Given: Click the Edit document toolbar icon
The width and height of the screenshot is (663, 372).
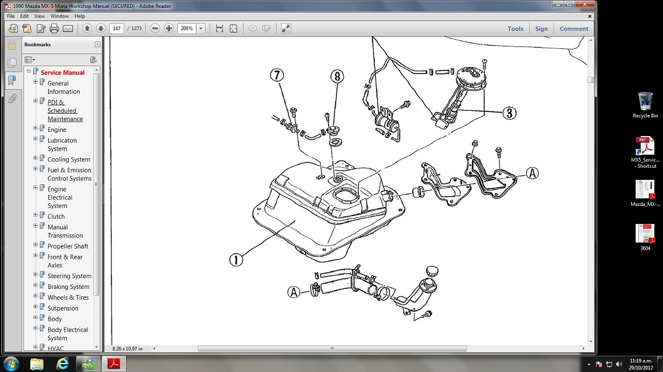Looking at the screenshot, I should click(41, 28).
